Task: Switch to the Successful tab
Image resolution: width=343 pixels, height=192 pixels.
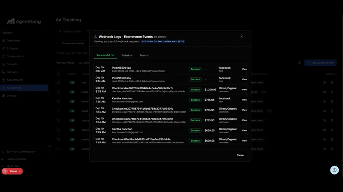Action: pos(105,55)
